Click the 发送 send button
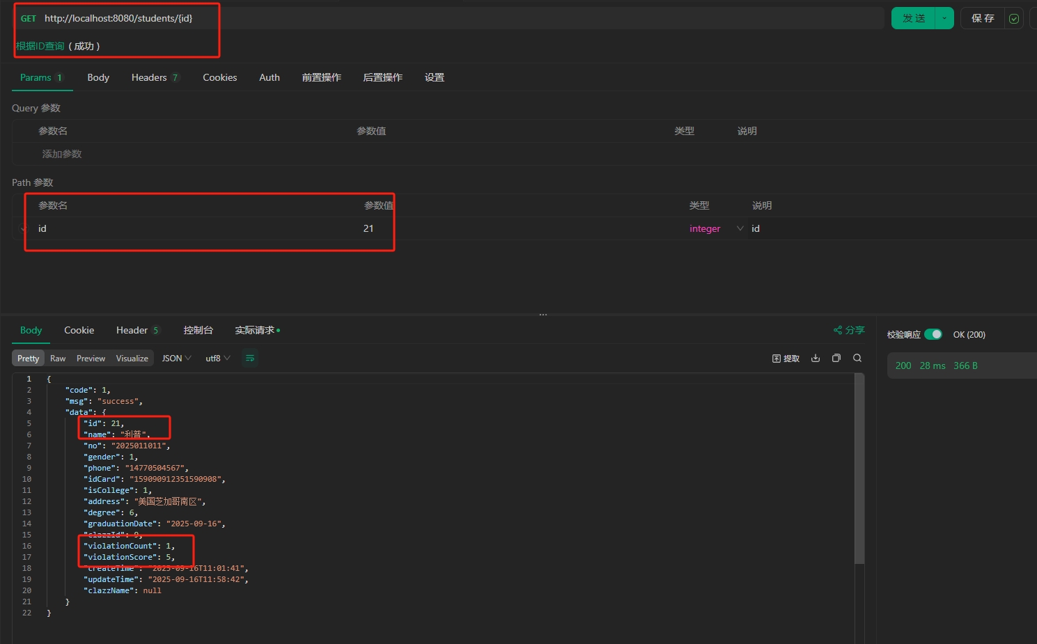The width and height of the screenshot is (1037, 644). [913, 18]
